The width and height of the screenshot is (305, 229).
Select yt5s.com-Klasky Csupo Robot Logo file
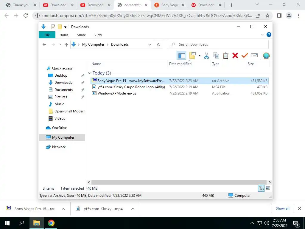tap(180, 87)
